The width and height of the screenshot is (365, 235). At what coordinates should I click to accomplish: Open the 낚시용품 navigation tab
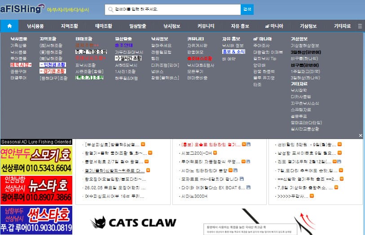click(35, 26)
